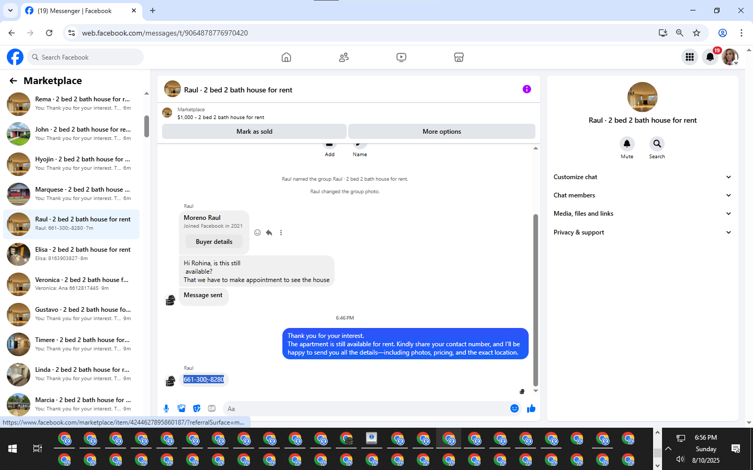Open more options for Moreno Raul message
Viewport: 753px width, 470px height.
281,233
